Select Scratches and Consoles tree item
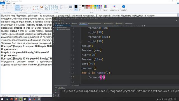 pos(63,29)
